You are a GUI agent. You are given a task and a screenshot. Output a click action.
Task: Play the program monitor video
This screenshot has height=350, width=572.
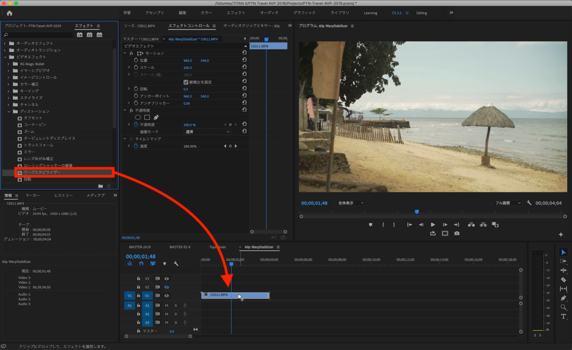click(x=432, y=224)
